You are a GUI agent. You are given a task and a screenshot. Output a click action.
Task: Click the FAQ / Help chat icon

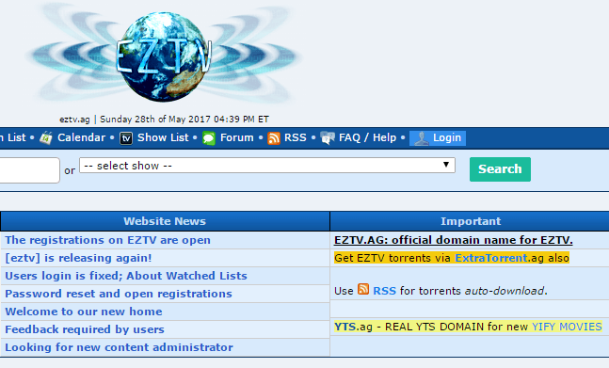328,138
